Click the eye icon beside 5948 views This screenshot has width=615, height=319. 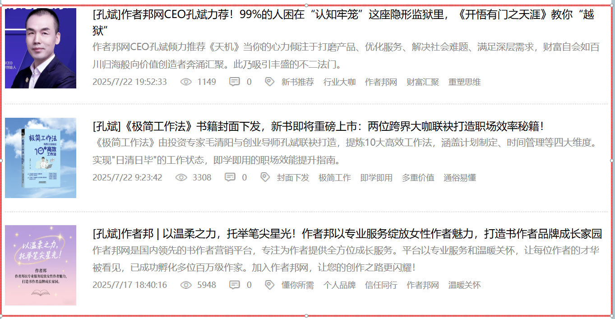point(186,285)
